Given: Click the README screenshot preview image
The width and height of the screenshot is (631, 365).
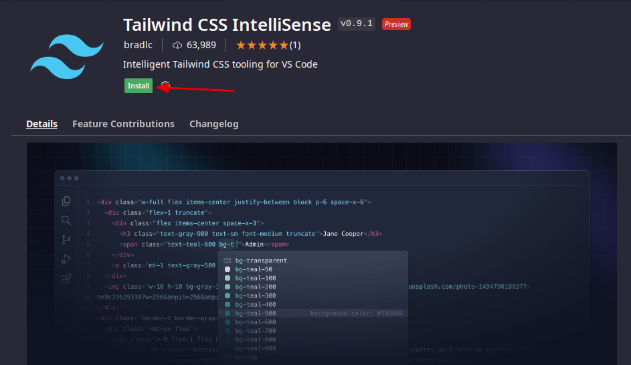Looking at the screenshot, I should point(322,254).
